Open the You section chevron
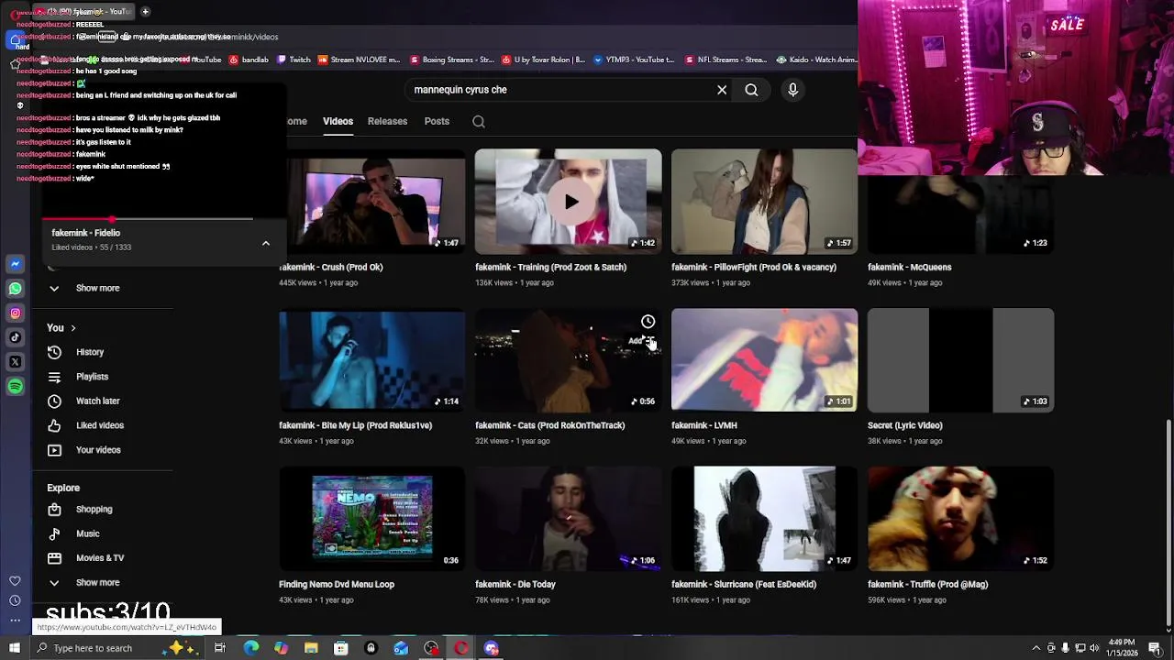 click(72, 328)
